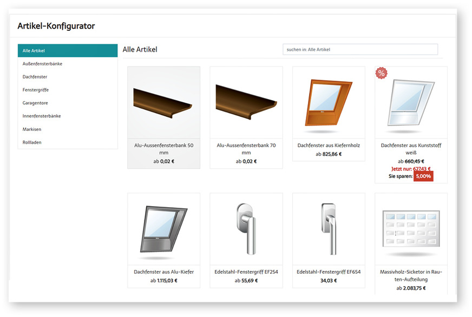The height and width of the screenshot is (317, 472).
Task: Select the Dachfenster aus Kunststoff weiß image
Action: 411,104
